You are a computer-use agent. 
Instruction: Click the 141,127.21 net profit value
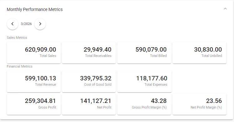click(x=96, y=101)
